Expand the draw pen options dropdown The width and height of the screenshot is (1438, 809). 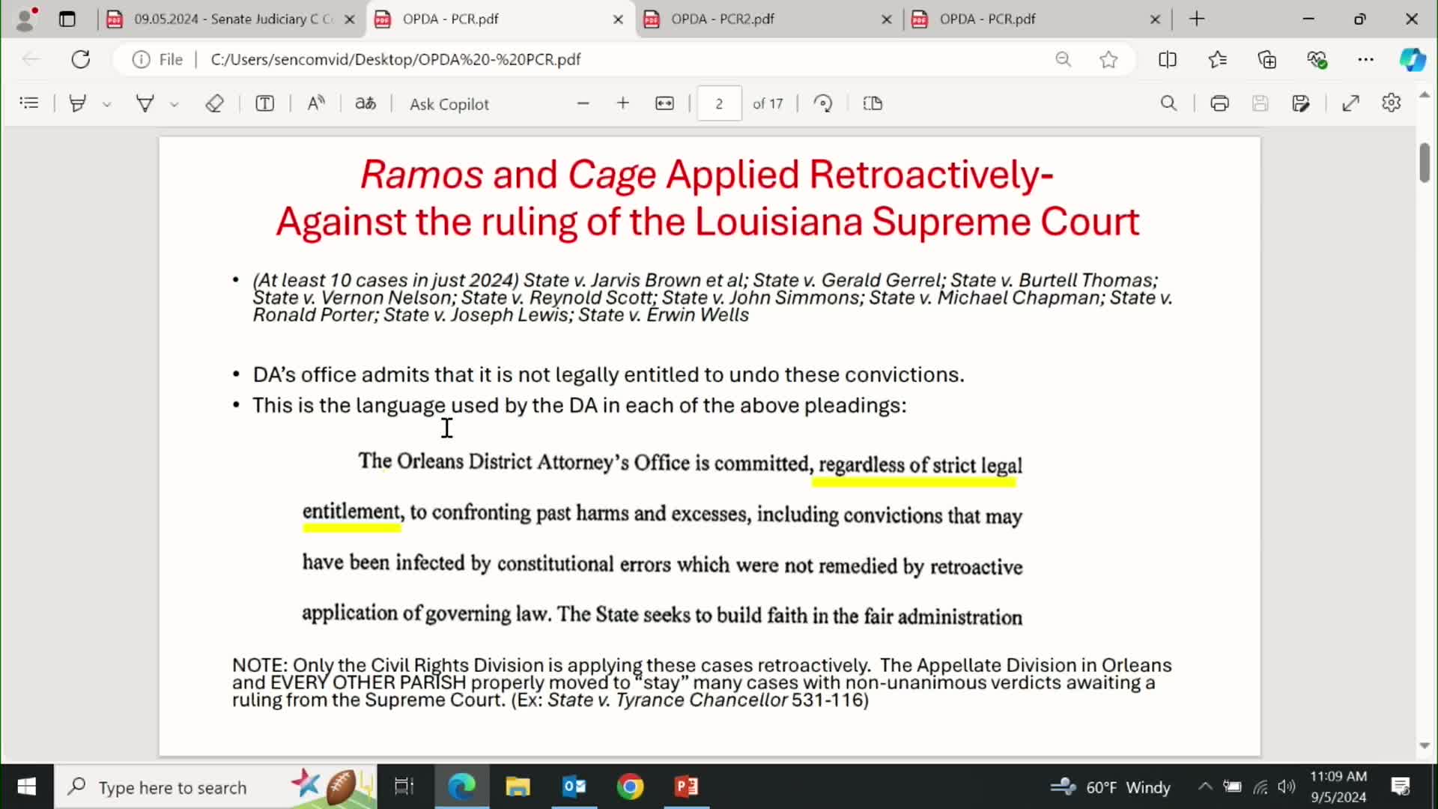174,103
